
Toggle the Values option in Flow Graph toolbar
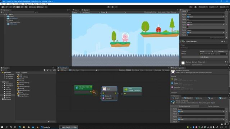coord(129,70)
